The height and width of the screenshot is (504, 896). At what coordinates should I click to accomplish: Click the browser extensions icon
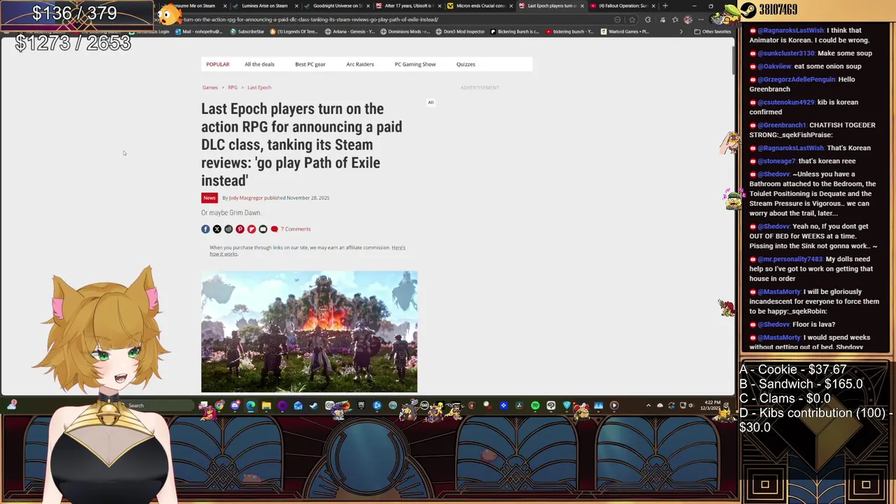(x=647, y=20)
